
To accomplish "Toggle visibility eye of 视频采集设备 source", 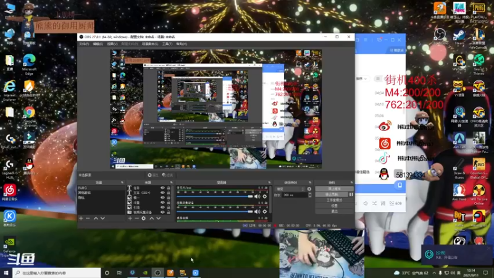I will point(162,213).
